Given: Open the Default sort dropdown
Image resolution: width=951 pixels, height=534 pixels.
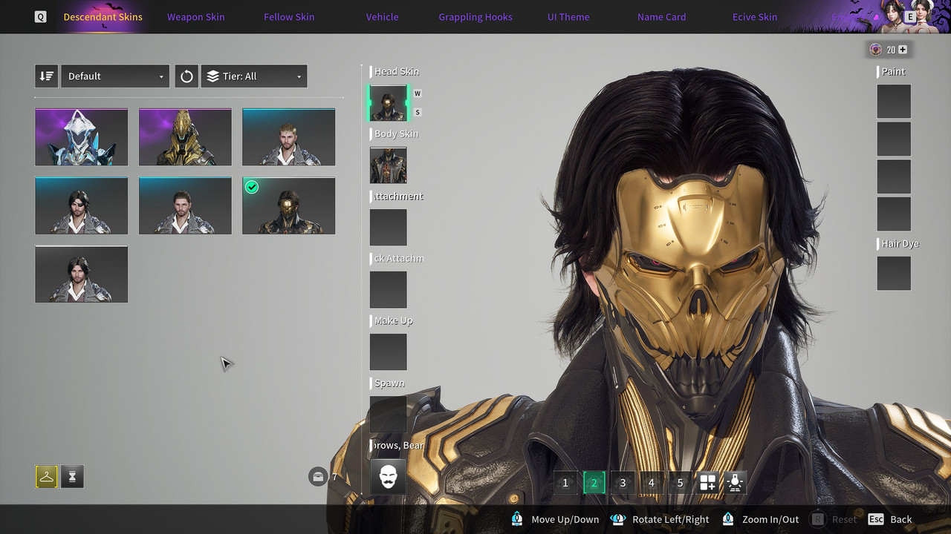Looking at the screenshot, I should [115, 76].
